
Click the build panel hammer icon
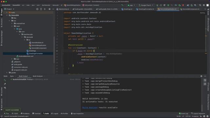pos(5,80)
